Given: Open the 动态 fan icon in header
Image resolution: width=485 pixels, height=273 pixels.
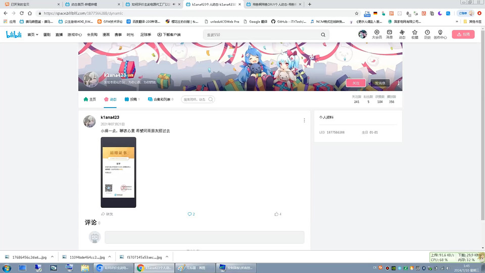Looking at the screenshot, I should click(402, 34).
